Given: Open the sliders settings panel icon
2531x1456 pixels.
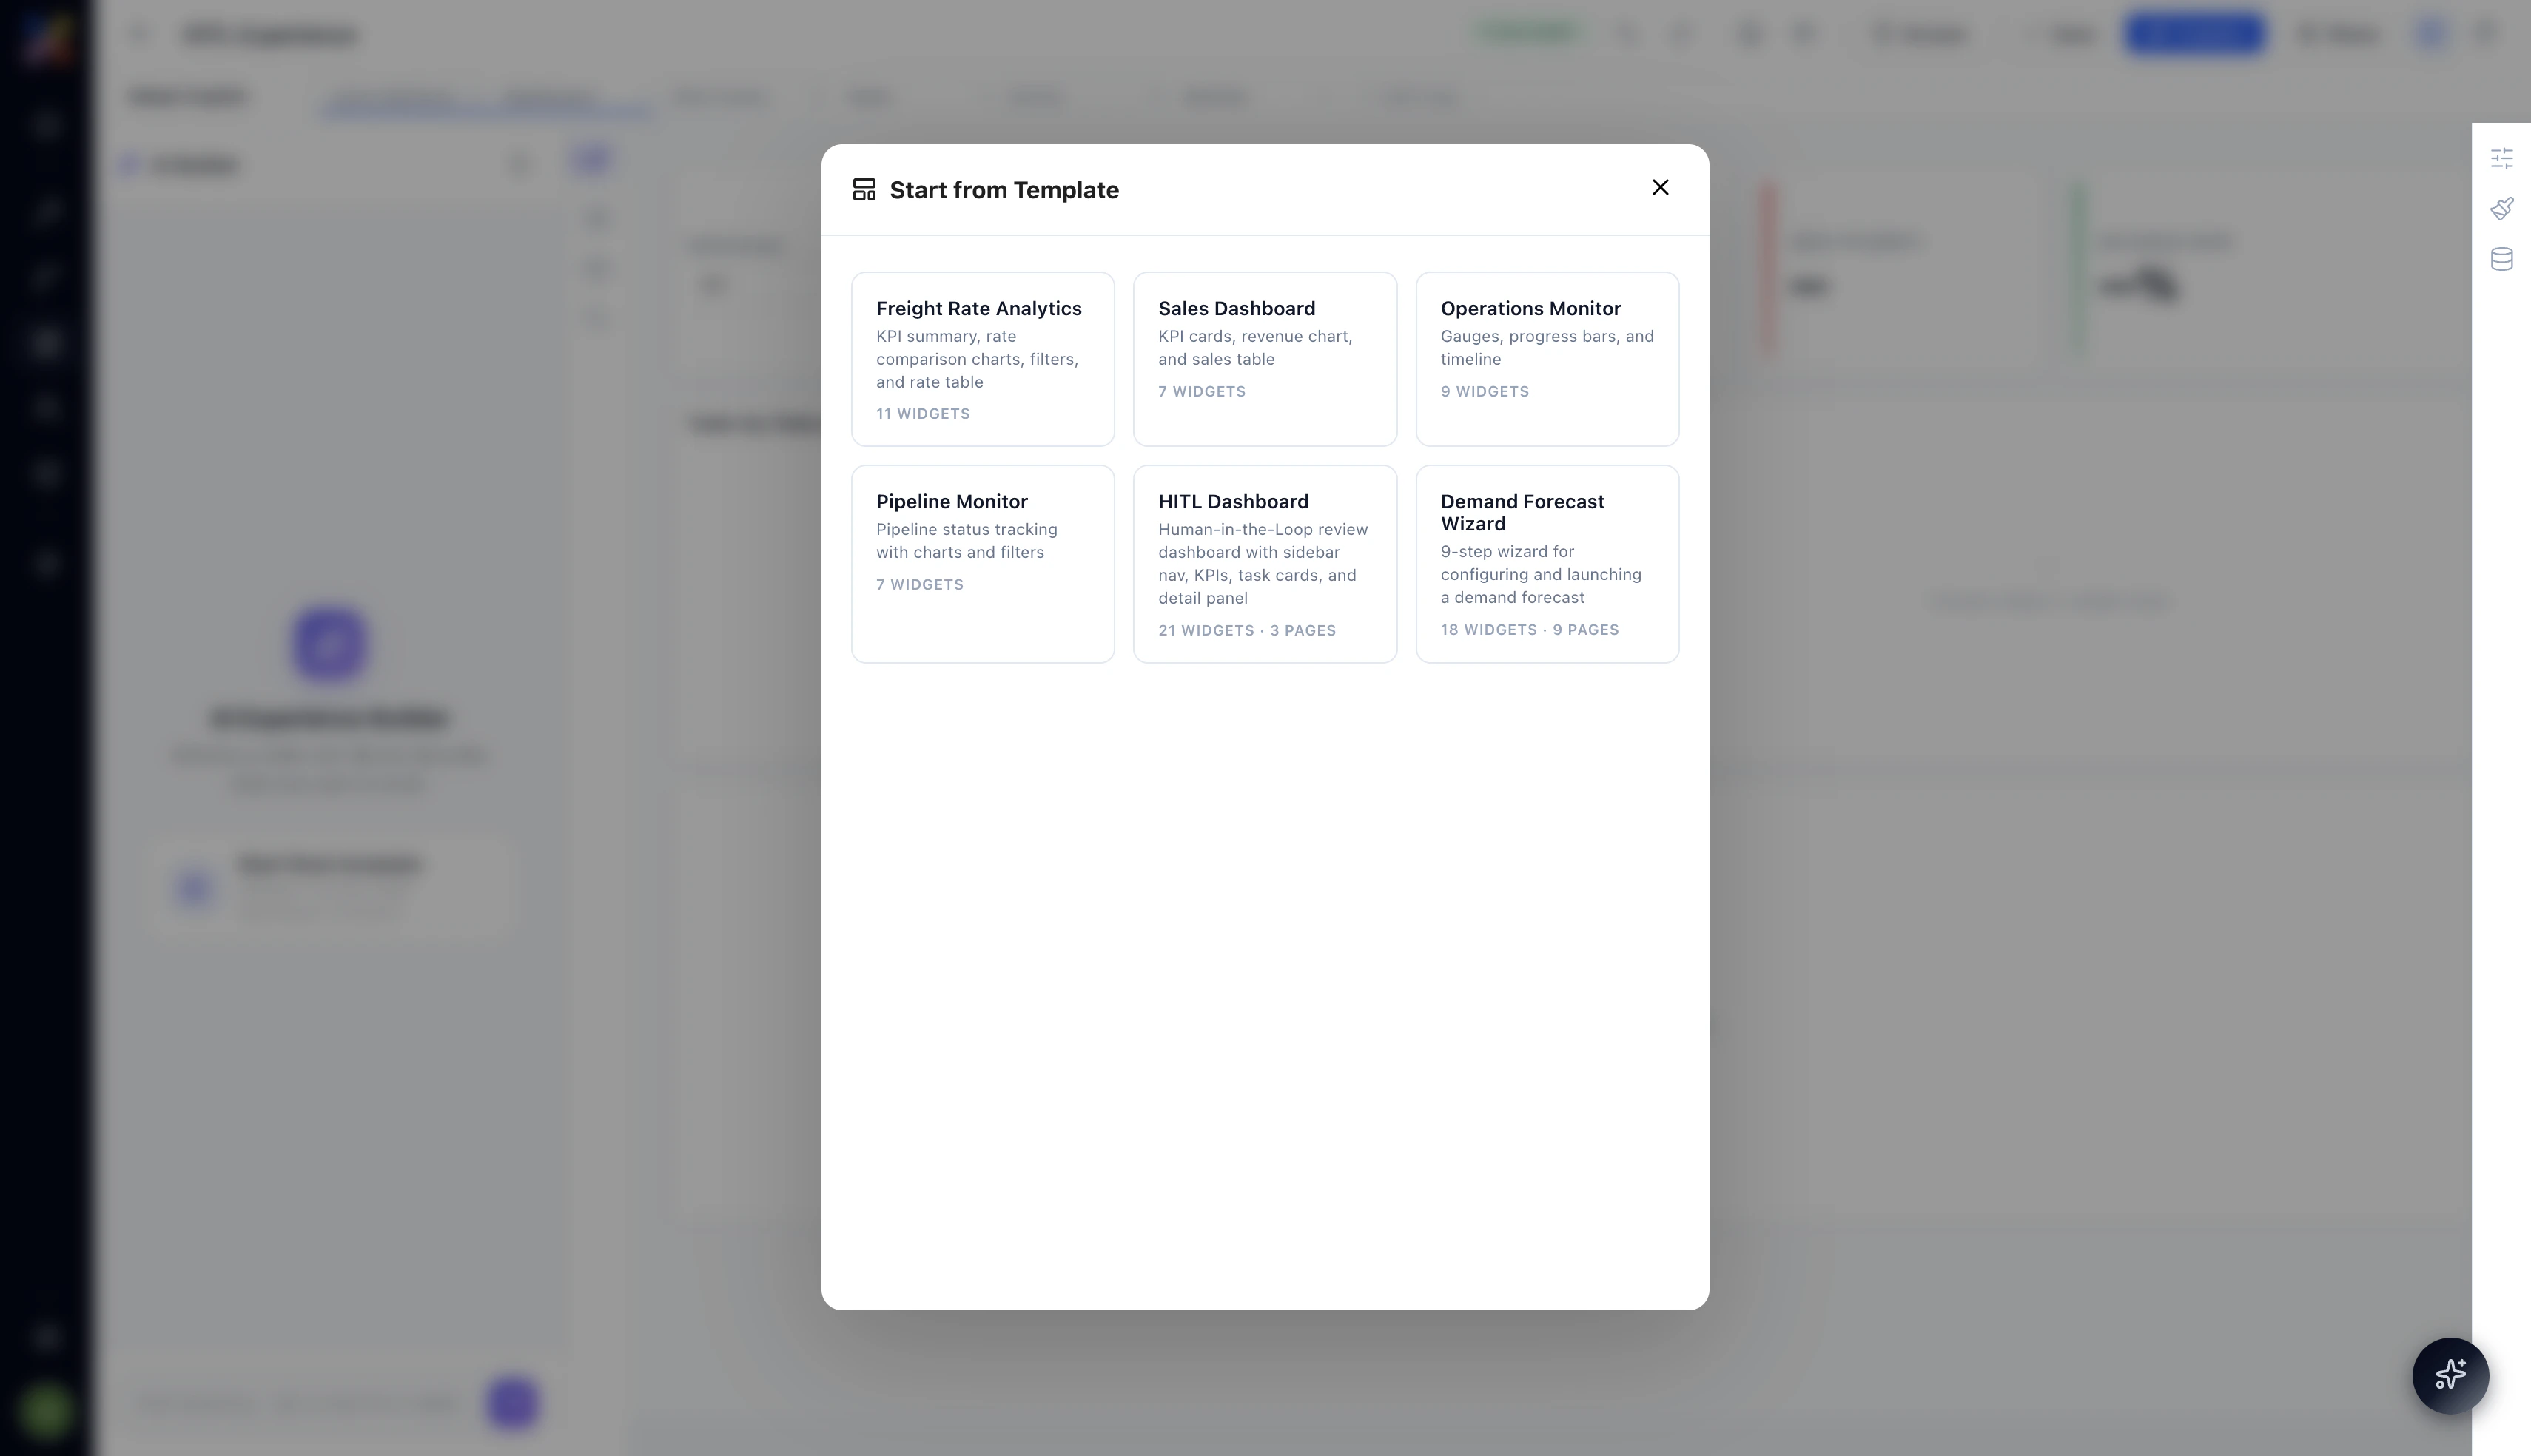Looking at the screenshot, I should [x=2501, y=158].
